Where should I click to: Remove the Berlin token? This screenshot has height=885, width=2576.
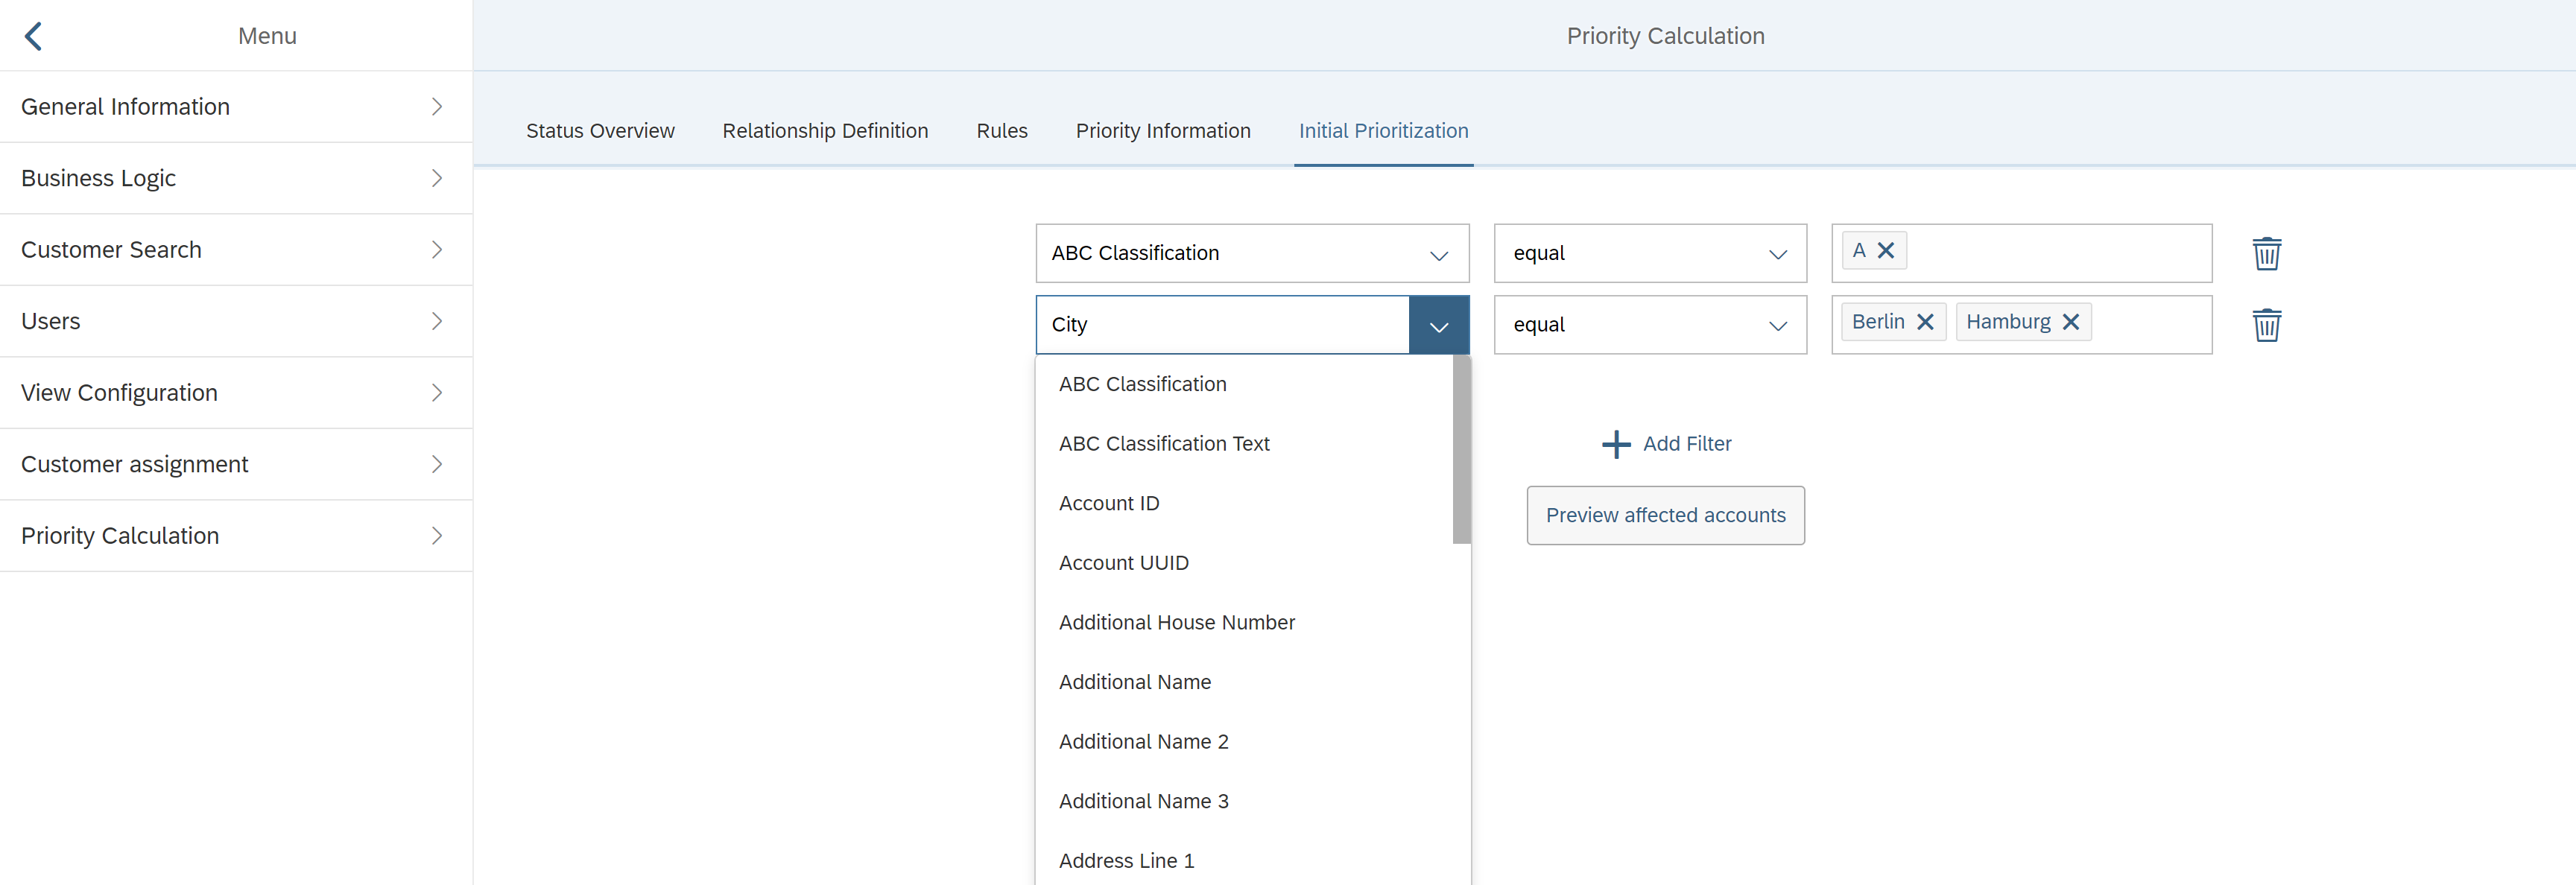(x=1924, y=322)
